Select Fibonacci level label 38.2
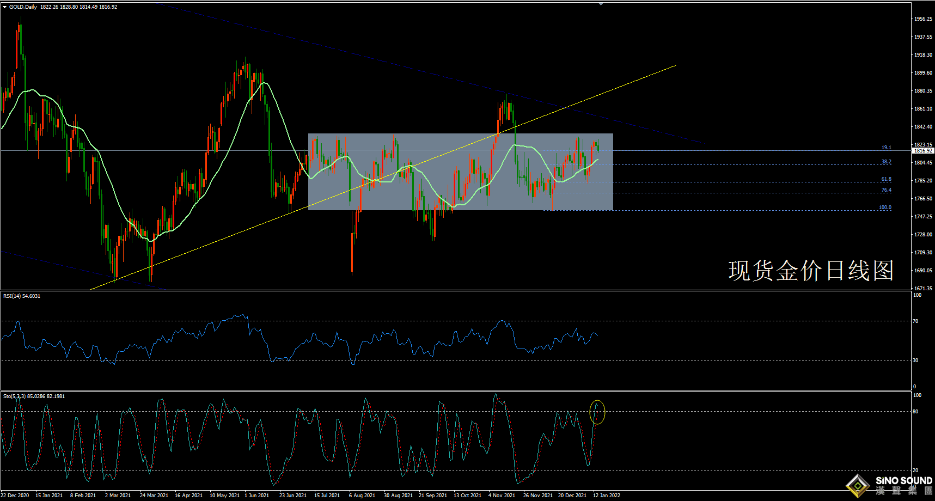935x501 pixels. [x=887, y=162]
